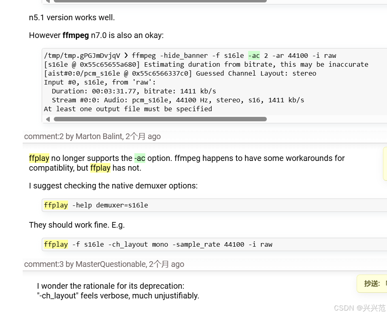This screenshot has height=315, width=387.
Task: Click line 'Stream #0:0: Audio: pcm_s16le'
Action: point(178,100)
